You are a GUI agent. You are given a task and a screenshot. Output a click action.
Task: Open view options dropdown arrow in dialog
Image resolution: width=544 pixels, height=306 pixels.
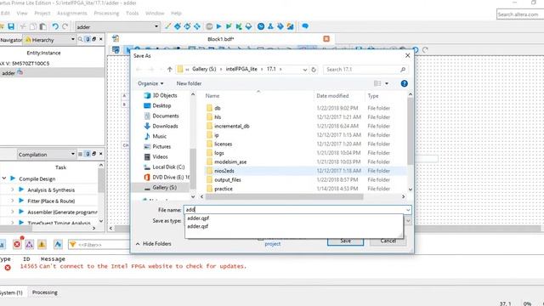(x=387, y=83)
